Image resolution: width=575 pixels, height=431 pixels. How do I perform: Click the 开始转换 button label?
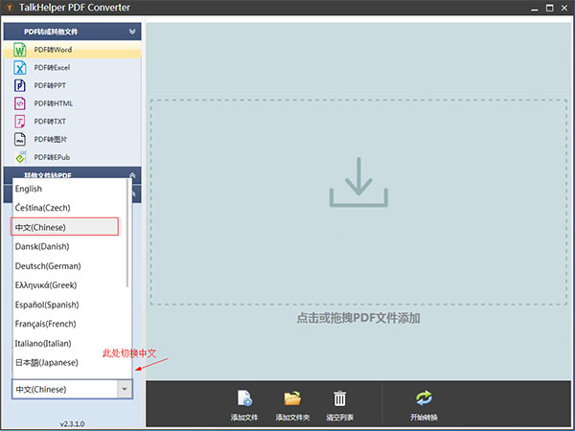pos(424,418)
